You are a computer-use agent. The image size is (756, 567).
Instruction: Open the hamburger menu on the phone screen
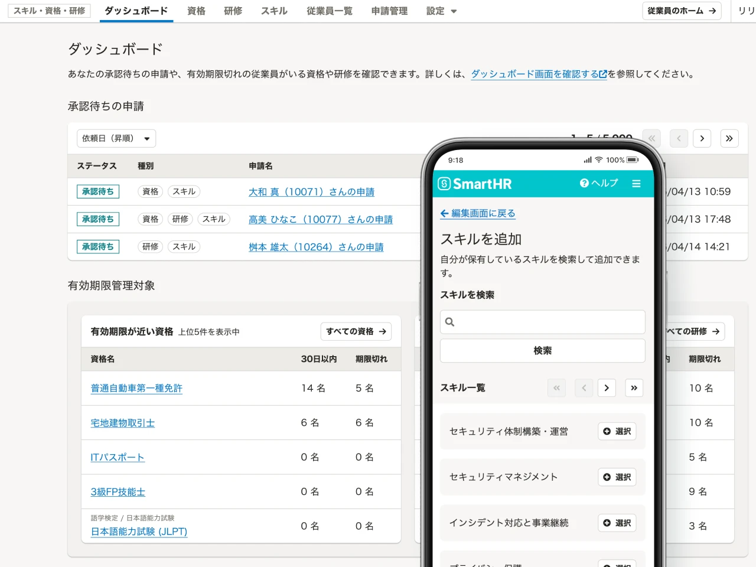[x=637, y=184]
